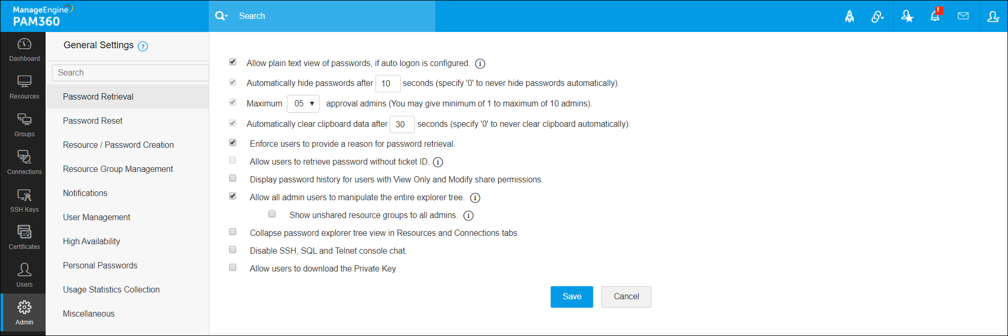The image size is (1008, 336).
Task: Click the Save button
Action: tap(572, 297)
